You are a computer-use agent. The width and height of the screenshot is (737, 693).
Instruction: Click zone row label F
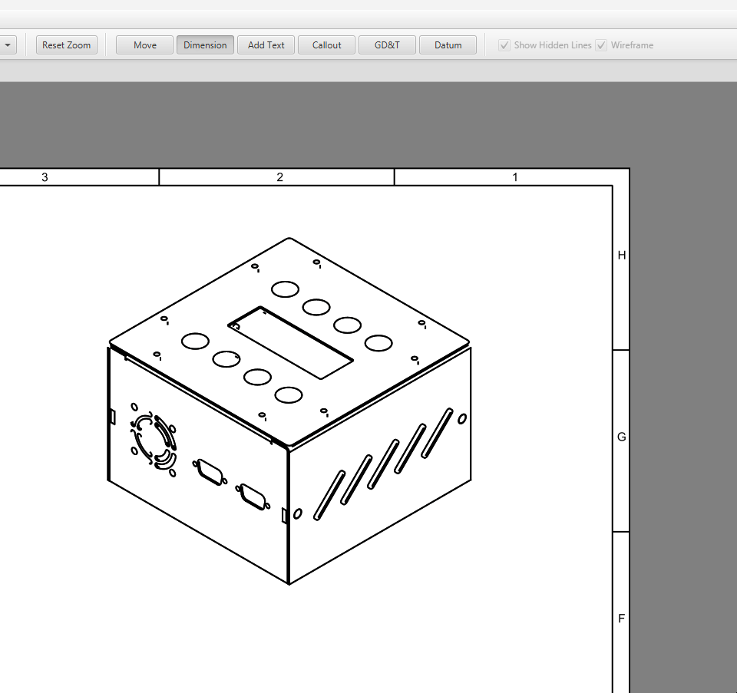click(622, 619)
